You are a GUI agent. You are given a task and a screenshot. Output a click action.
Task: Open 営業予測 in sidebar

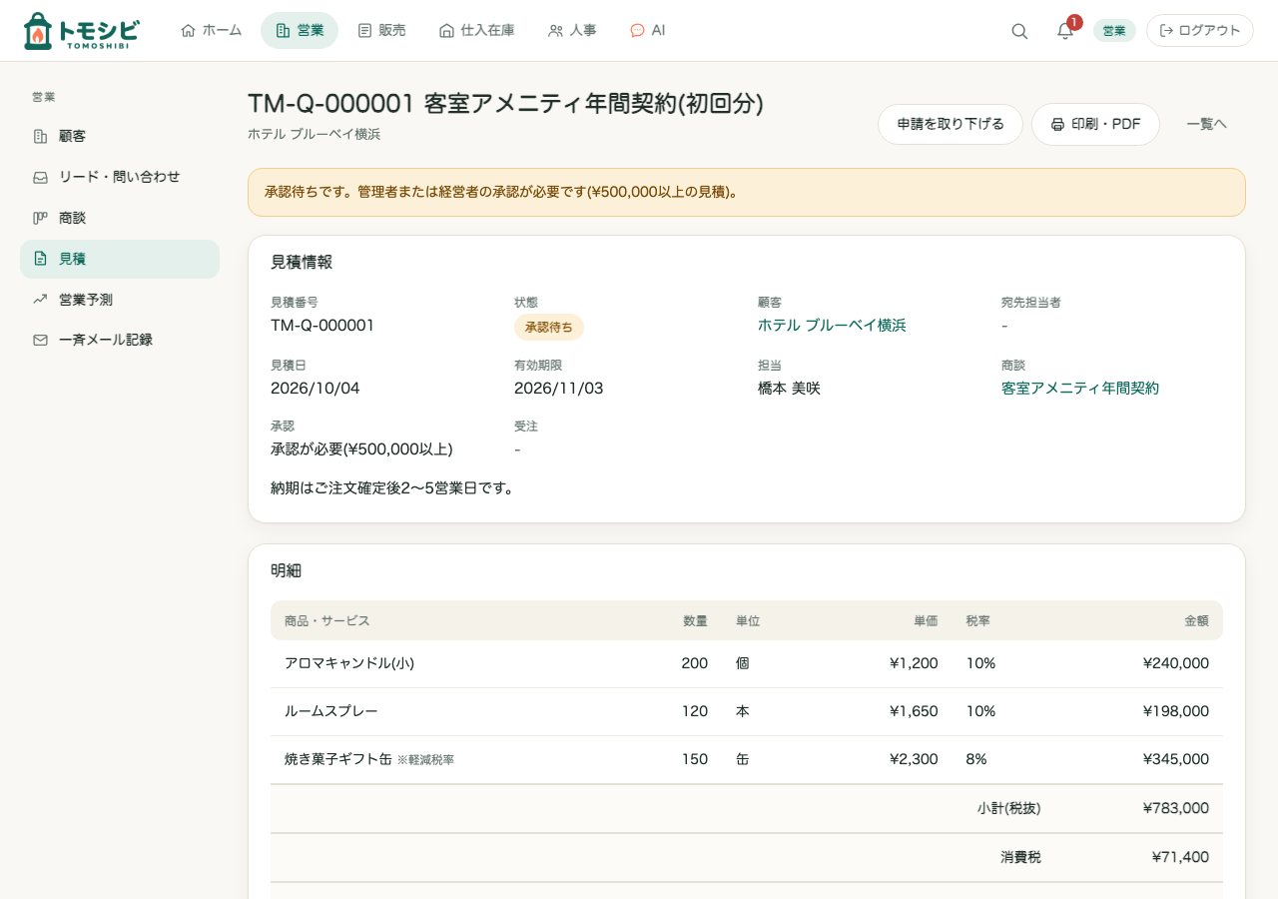(x=120, y=300)
